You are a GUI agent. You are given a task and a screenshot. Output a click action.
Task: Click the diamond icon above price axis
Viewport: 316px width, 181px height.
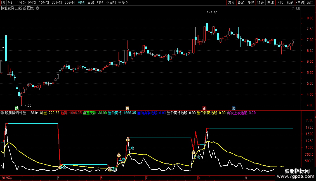293,8
